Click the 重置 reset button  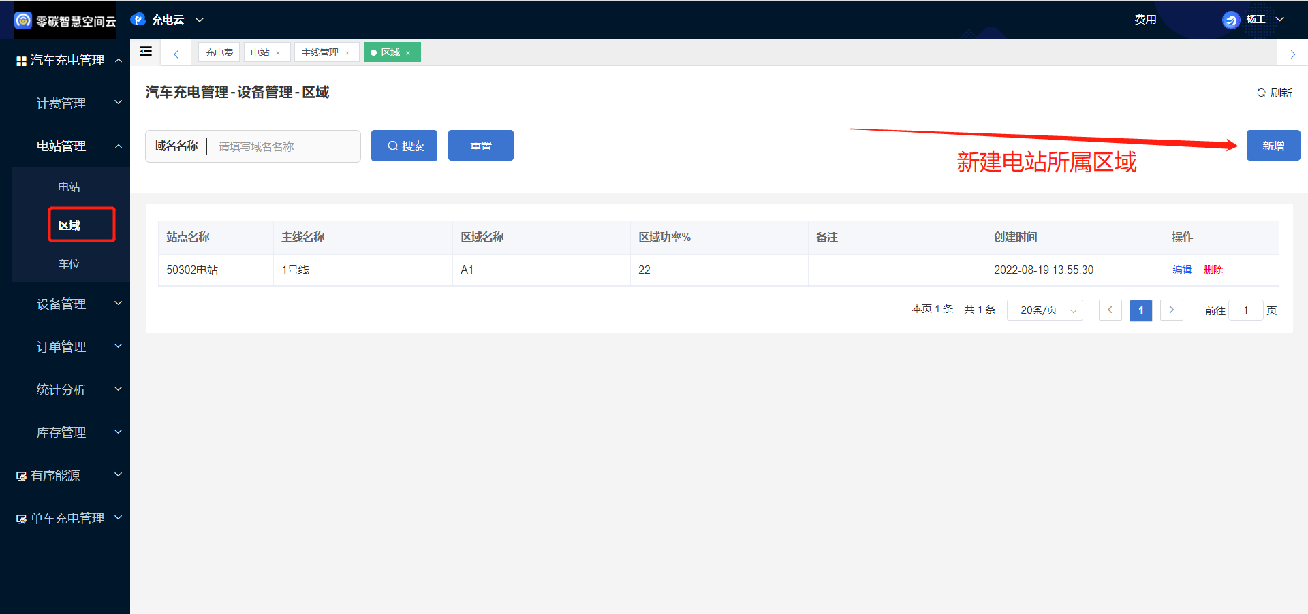pyautogui.click(x=481, y=146)
